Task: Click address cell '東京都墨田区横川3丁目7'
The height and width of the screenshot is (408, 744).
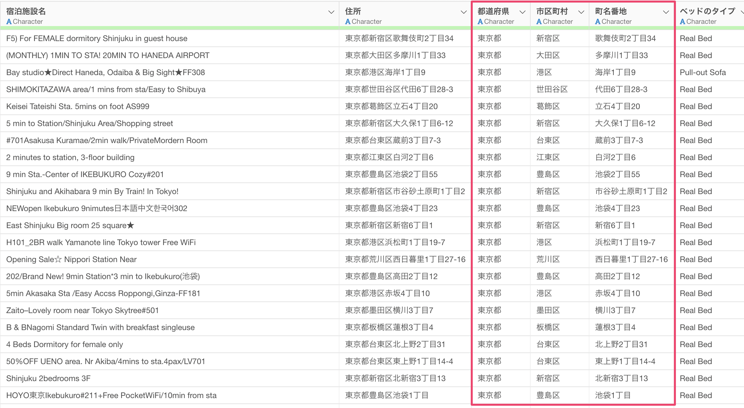Action: coord(405,311)
